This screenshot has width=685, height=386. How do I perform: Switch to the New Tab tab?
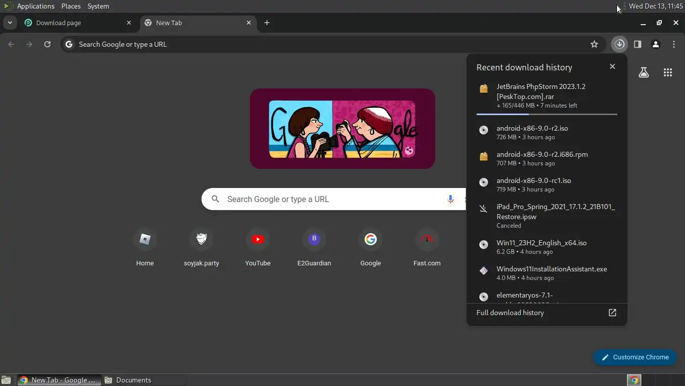coord(198,23)
